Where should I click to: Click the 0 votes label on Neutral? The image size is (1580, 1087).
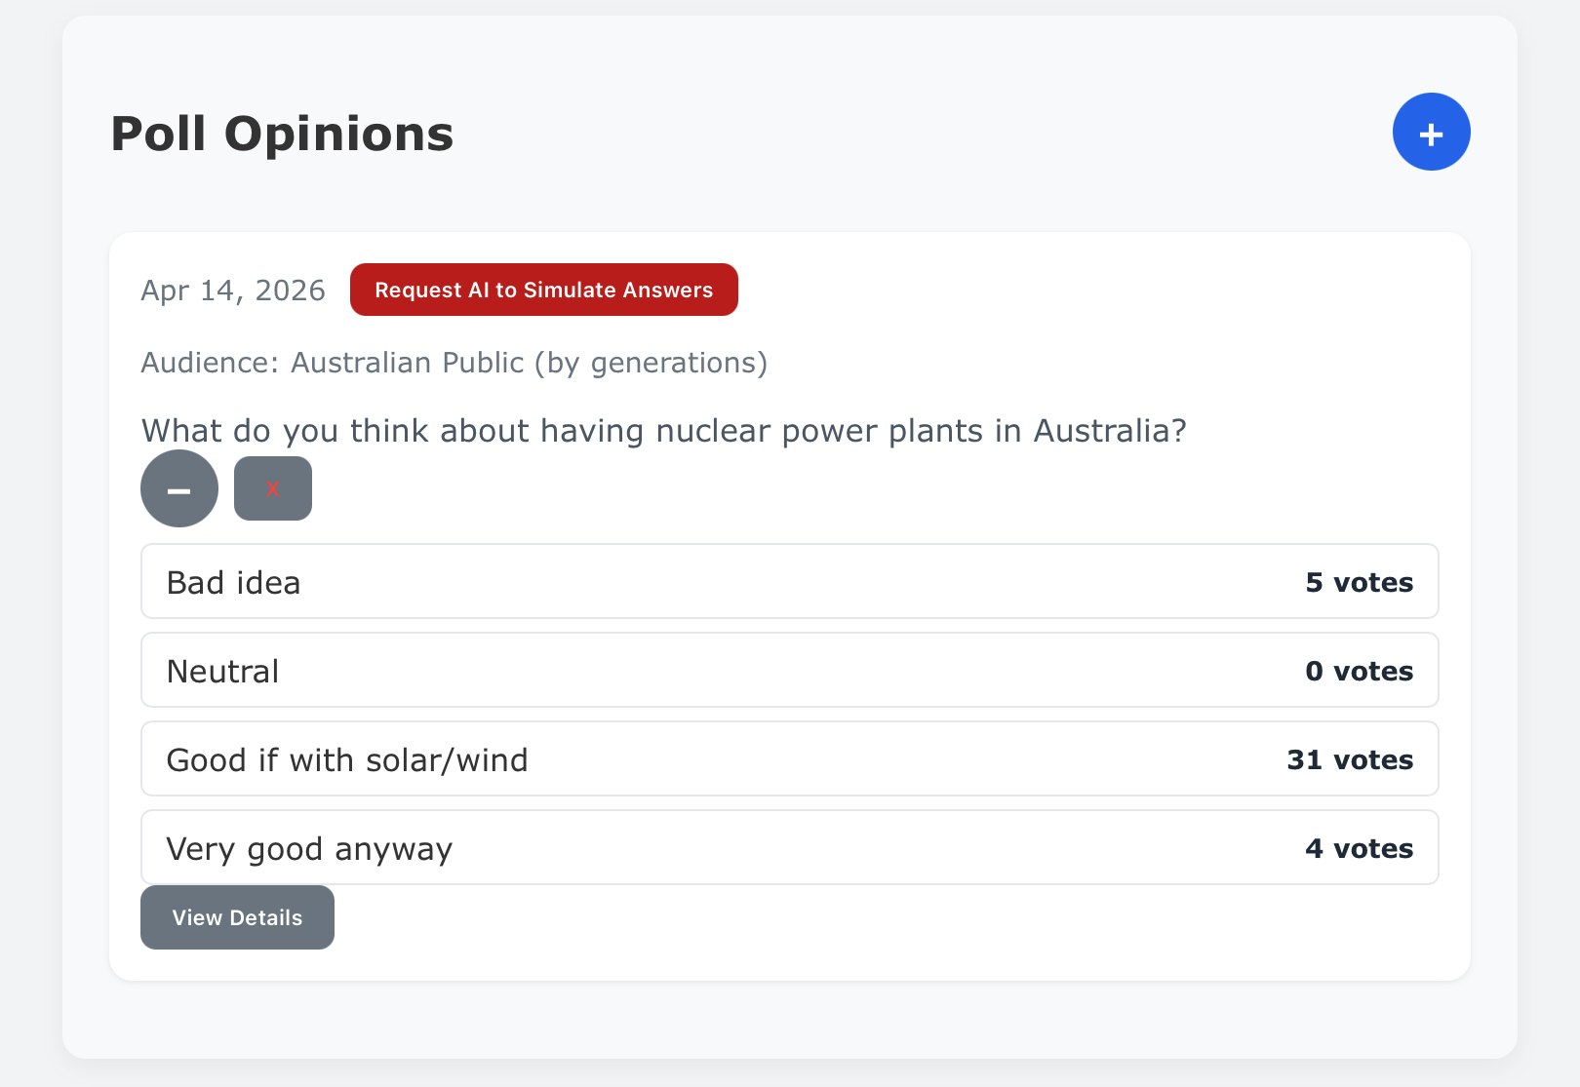[x=1360, y=670]
